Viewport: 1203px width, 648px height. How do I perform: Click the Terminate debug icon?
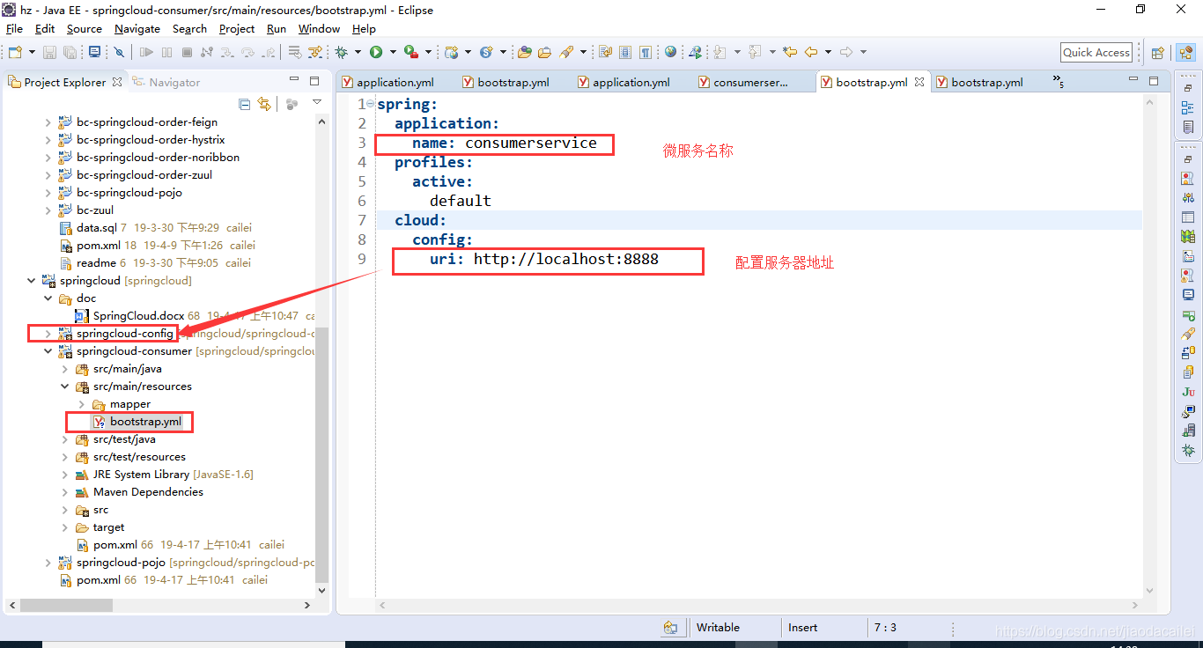[187, 53]
